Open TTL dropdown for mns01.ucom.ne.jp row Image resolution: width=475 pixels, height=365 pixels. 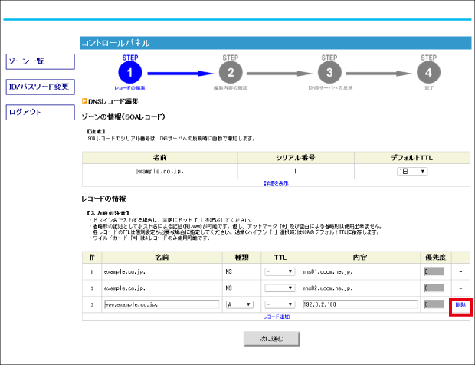280,271
